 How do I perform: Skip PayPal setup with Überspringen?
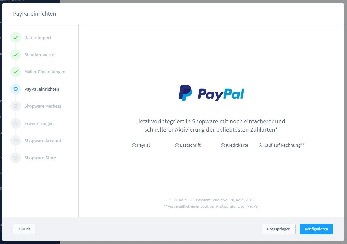278,229
